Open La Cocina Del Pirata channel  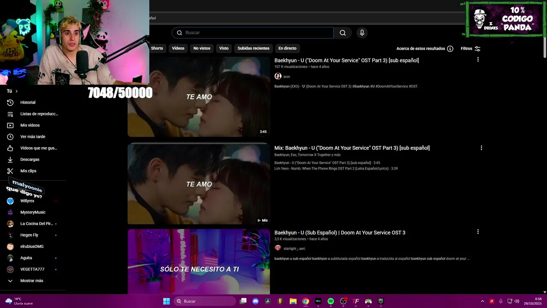click(32, 224)
